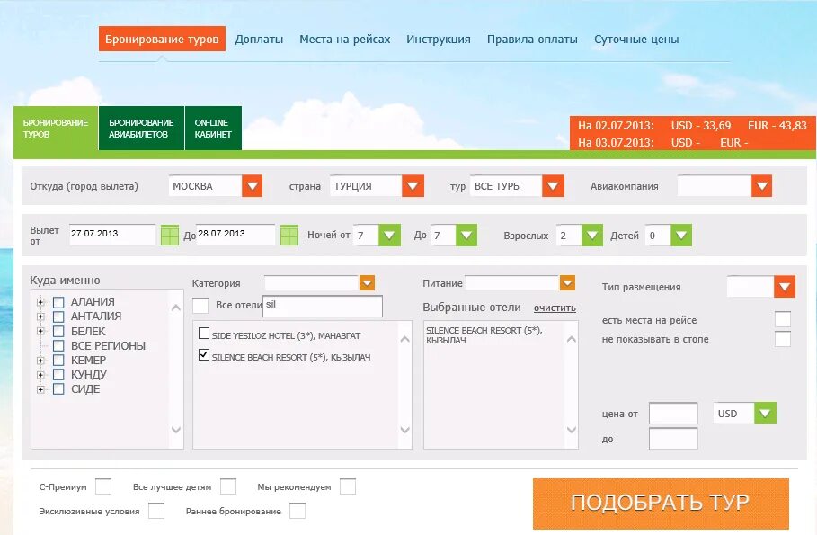The image size is (817, 535).
Task: Click the очистить link
Action: (555, 308)
